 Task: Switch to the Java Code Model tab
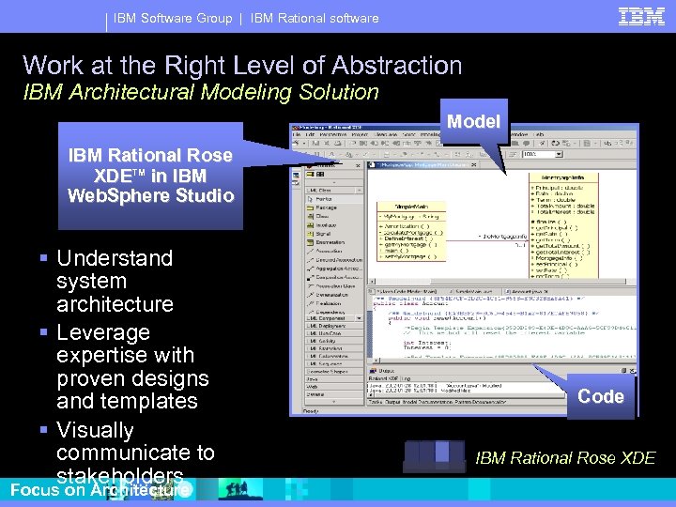pos(406,292)
